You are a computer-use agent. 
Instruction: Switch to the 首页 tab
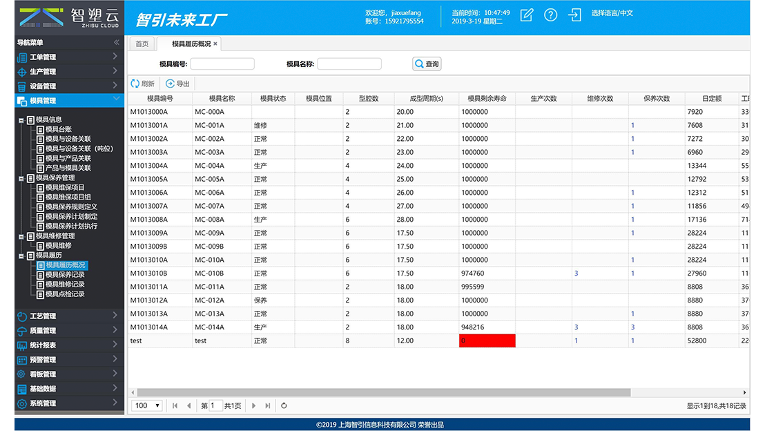click(x=142, y=44)
